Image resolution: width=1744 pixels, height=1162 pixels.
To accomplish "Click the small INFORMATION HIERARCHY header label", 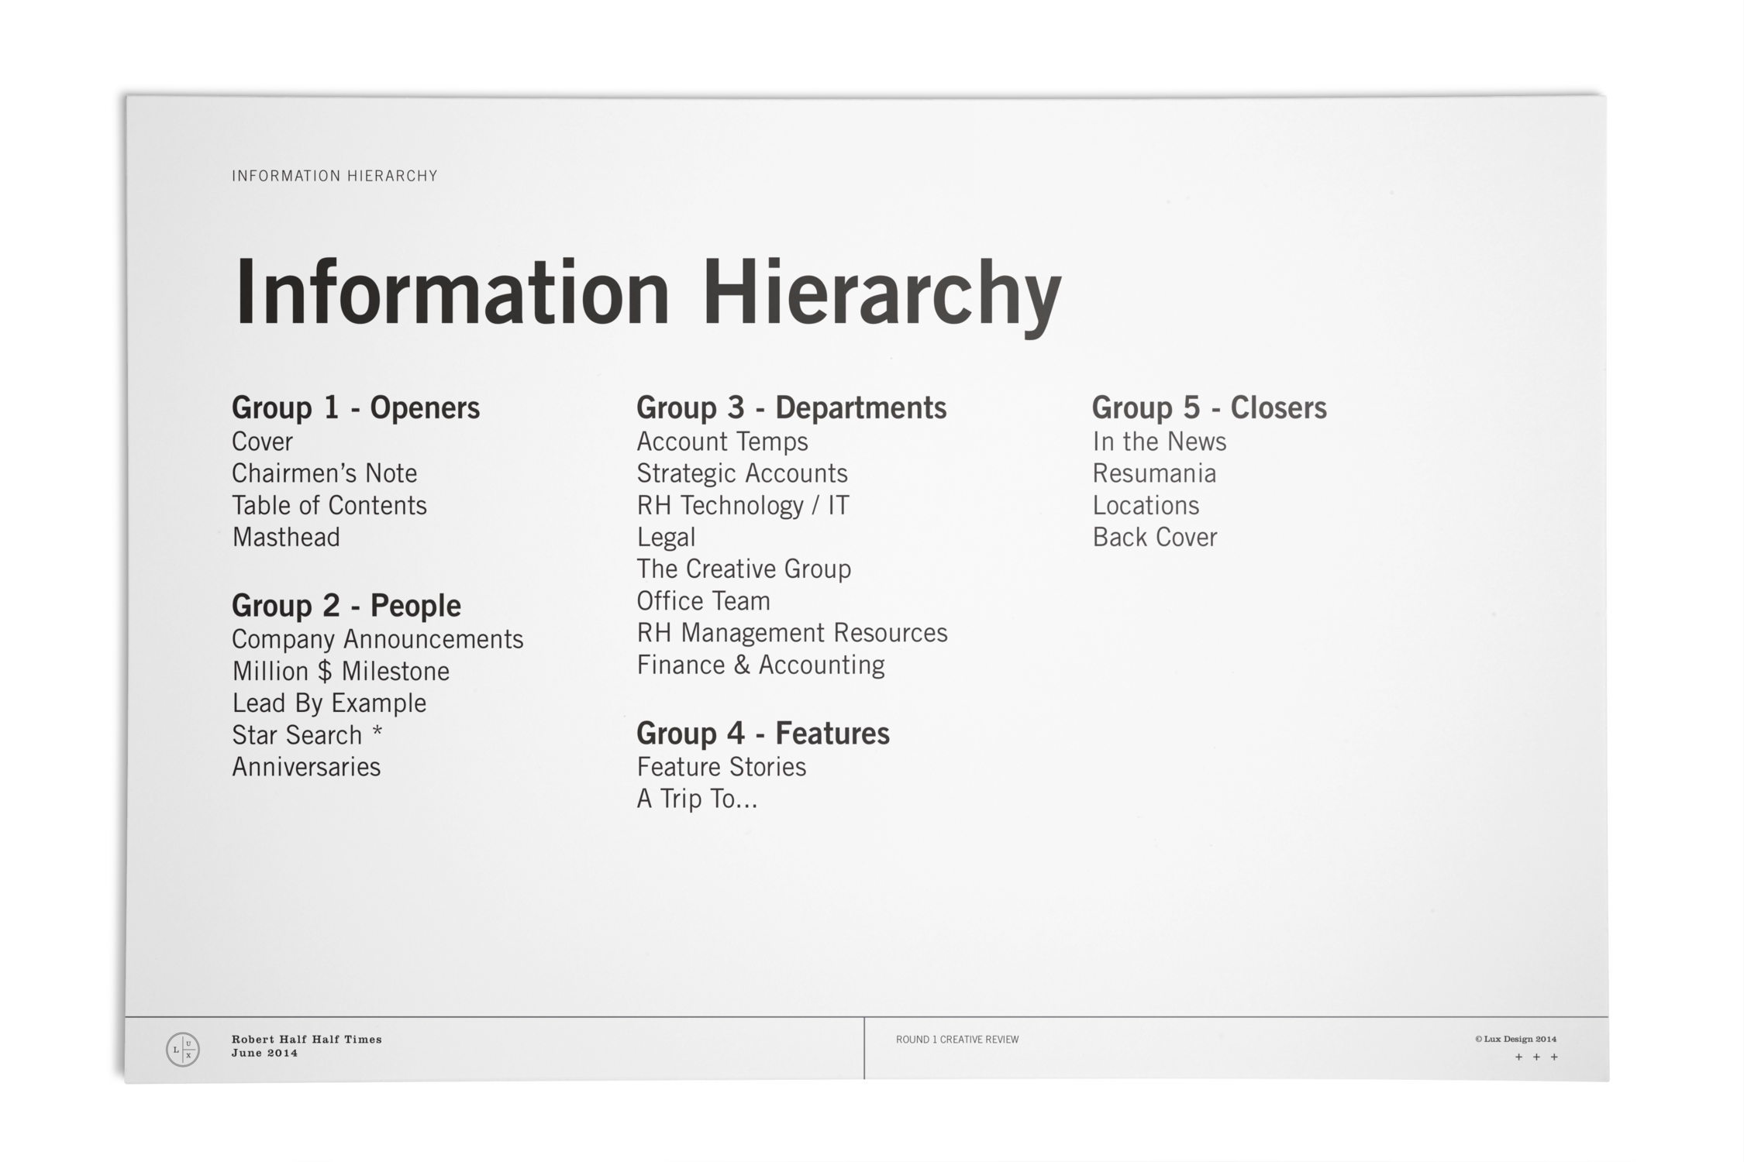I will point(335,176).
